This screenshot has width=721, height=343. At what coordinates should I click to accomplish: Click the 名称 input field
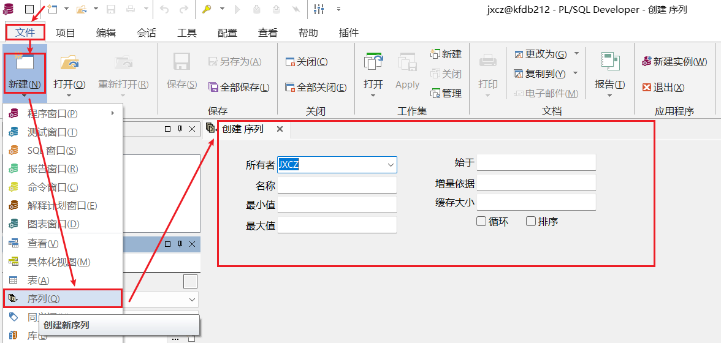pyautogui.click(x=337, y=185)
